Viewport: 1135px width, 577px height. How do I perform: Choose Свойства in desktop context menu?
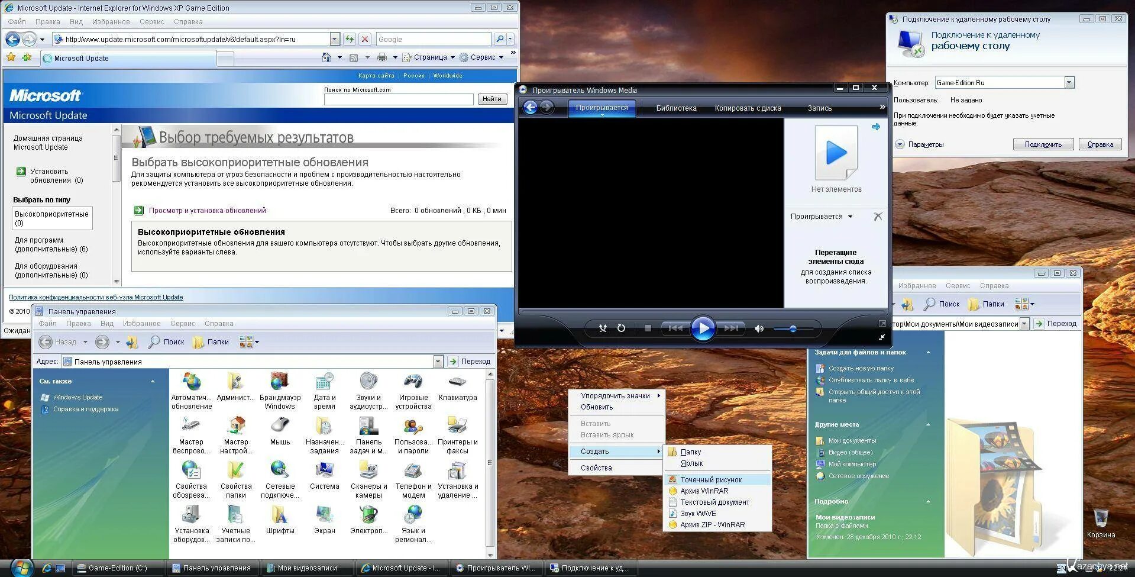pos(615,468)
